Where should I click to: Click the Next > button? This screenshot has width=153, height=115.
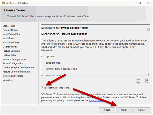[x=124, y=110]
